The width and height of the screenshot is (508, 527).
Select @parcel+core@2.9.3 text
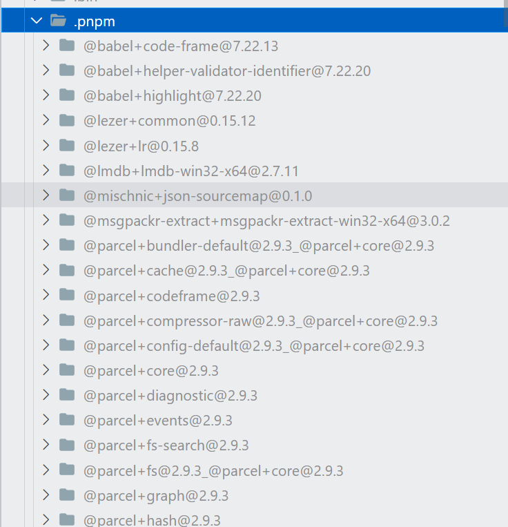point(150,371)
